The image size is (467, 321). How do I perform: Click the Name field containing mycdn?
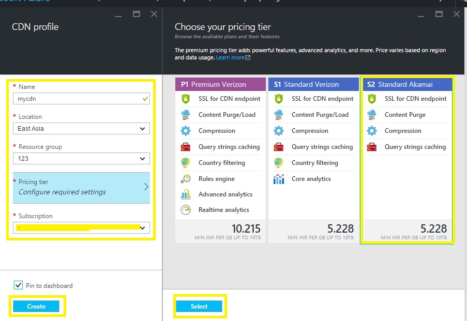pos(78,98)
